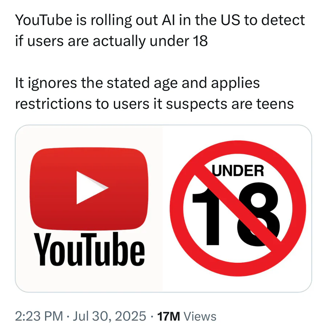Viewport: 327px width, 334px height.
Task: Click the digit 8 in the sign
Action: (258, 214)
